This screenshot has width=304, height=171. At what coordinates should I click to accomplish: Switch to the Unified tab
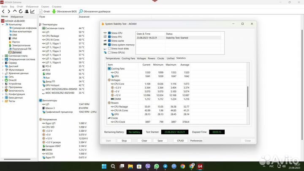(x=171, y=58)
